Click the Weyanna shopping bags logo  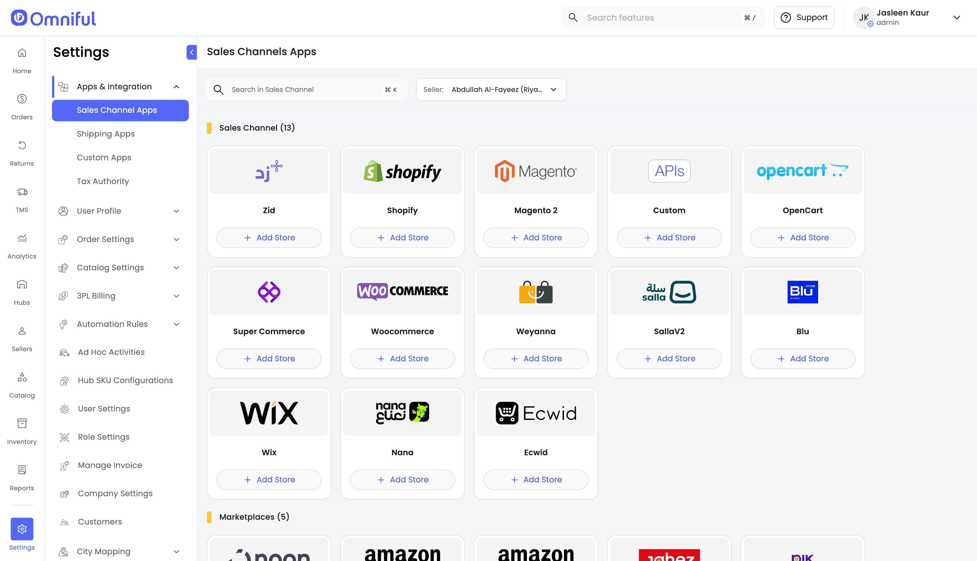[x=536, y=292]
